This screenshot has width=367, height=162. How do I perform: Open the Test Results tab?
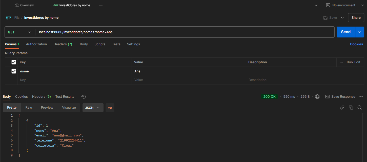pyautogui.click(x=65, y=96)
